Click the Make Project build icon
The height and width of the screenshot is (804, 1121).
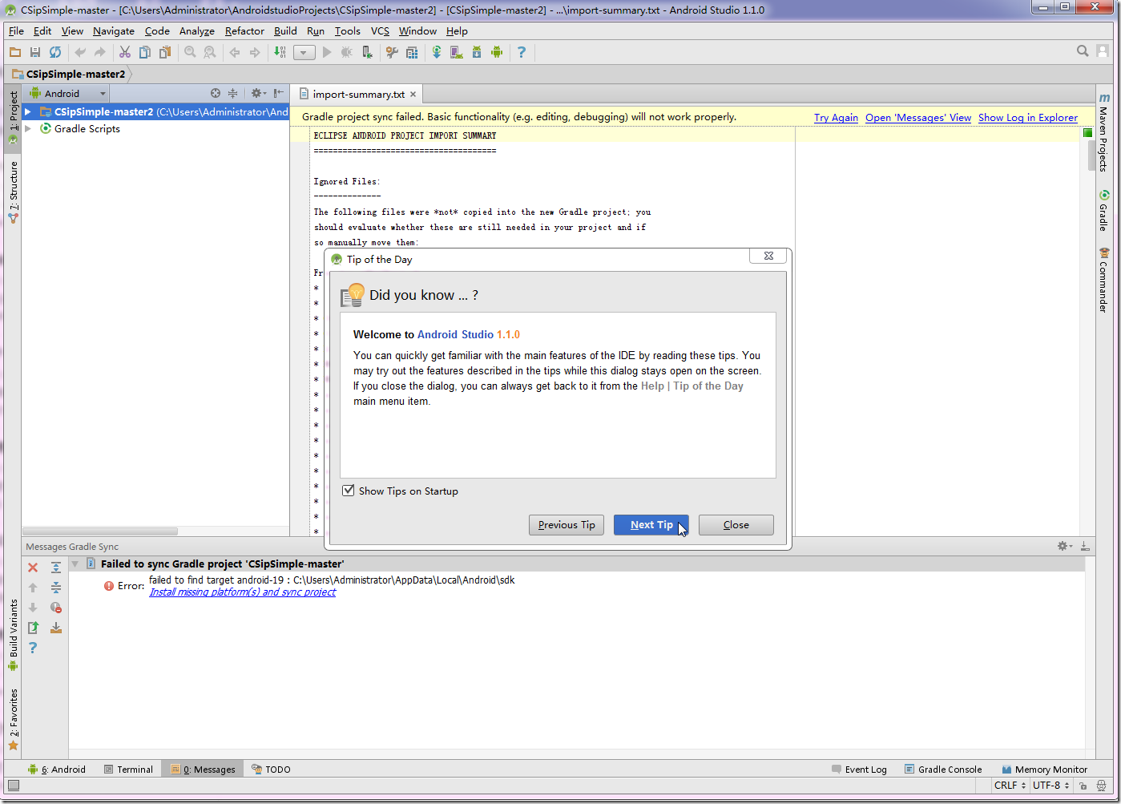[280, 52]
